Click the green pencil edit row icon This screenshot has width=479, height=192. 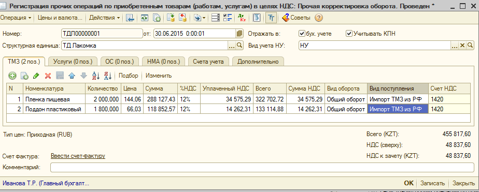(x=36, y=76)
